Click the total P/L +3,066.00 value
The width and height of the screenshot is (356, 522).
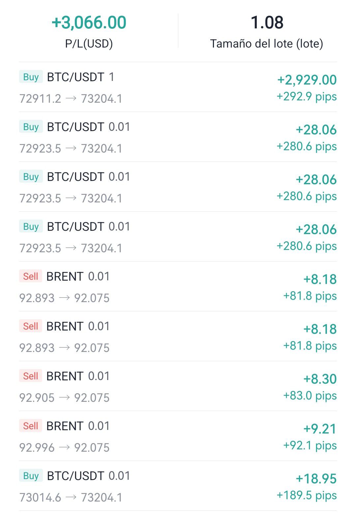(x=89, y=22)
